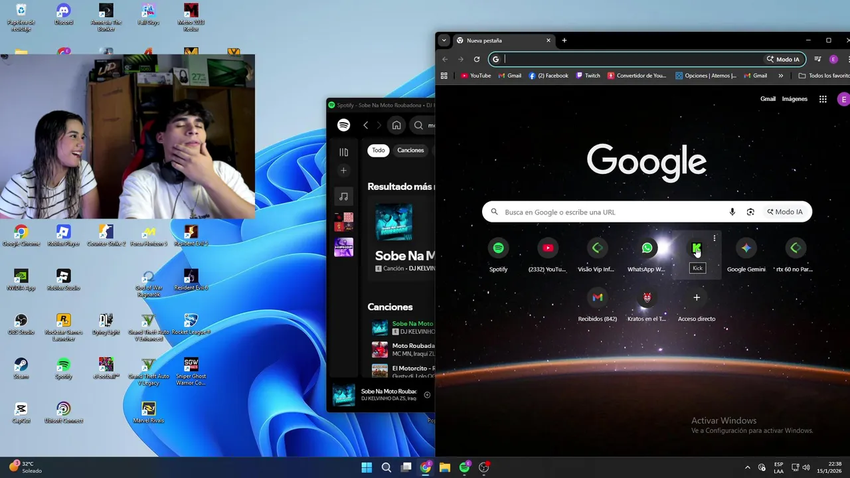Image resolution: width=850 pixels, height=478 pixels.
Task: Select the Todo filter in Spotify
Action: (379, 150)
